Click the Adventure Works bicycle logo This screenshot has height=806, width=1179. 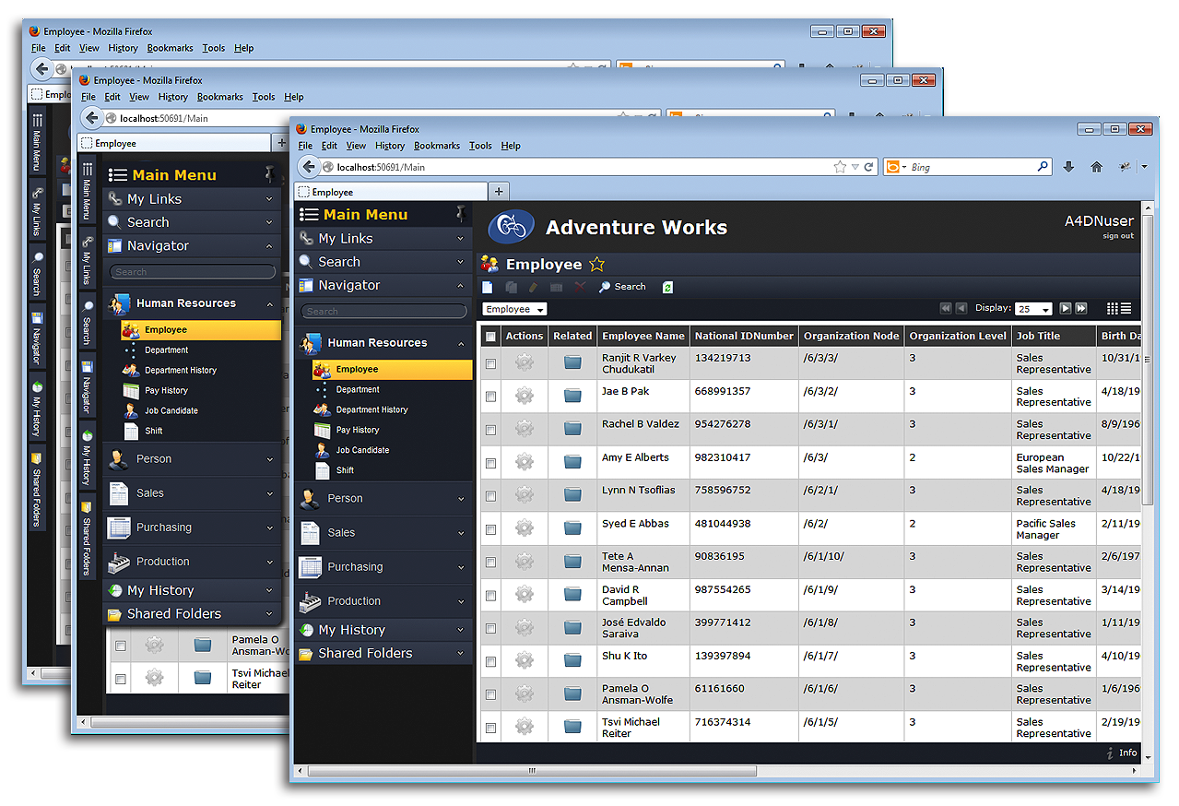(x=512, y=227)
